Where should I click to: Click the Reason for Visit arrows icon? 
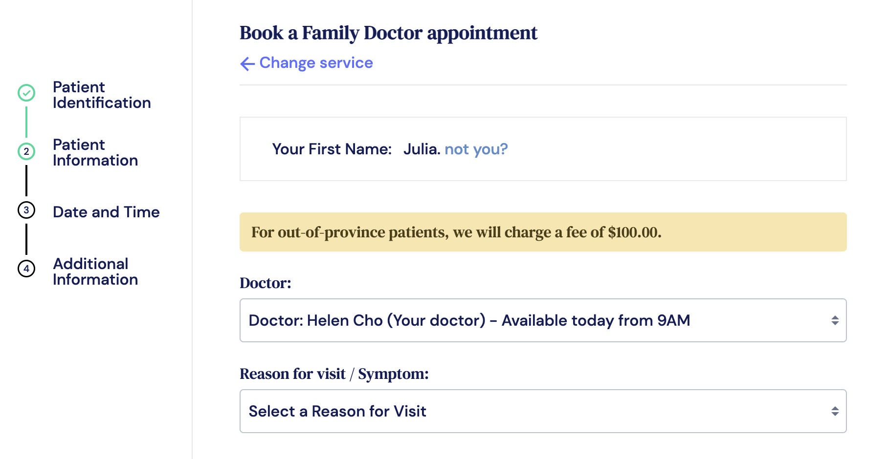(x=835, y=411)
